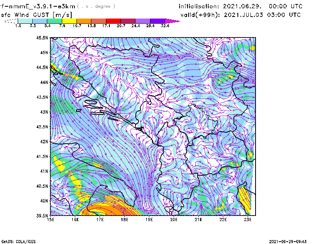Click the legend value 32.6

pos(165,26)
